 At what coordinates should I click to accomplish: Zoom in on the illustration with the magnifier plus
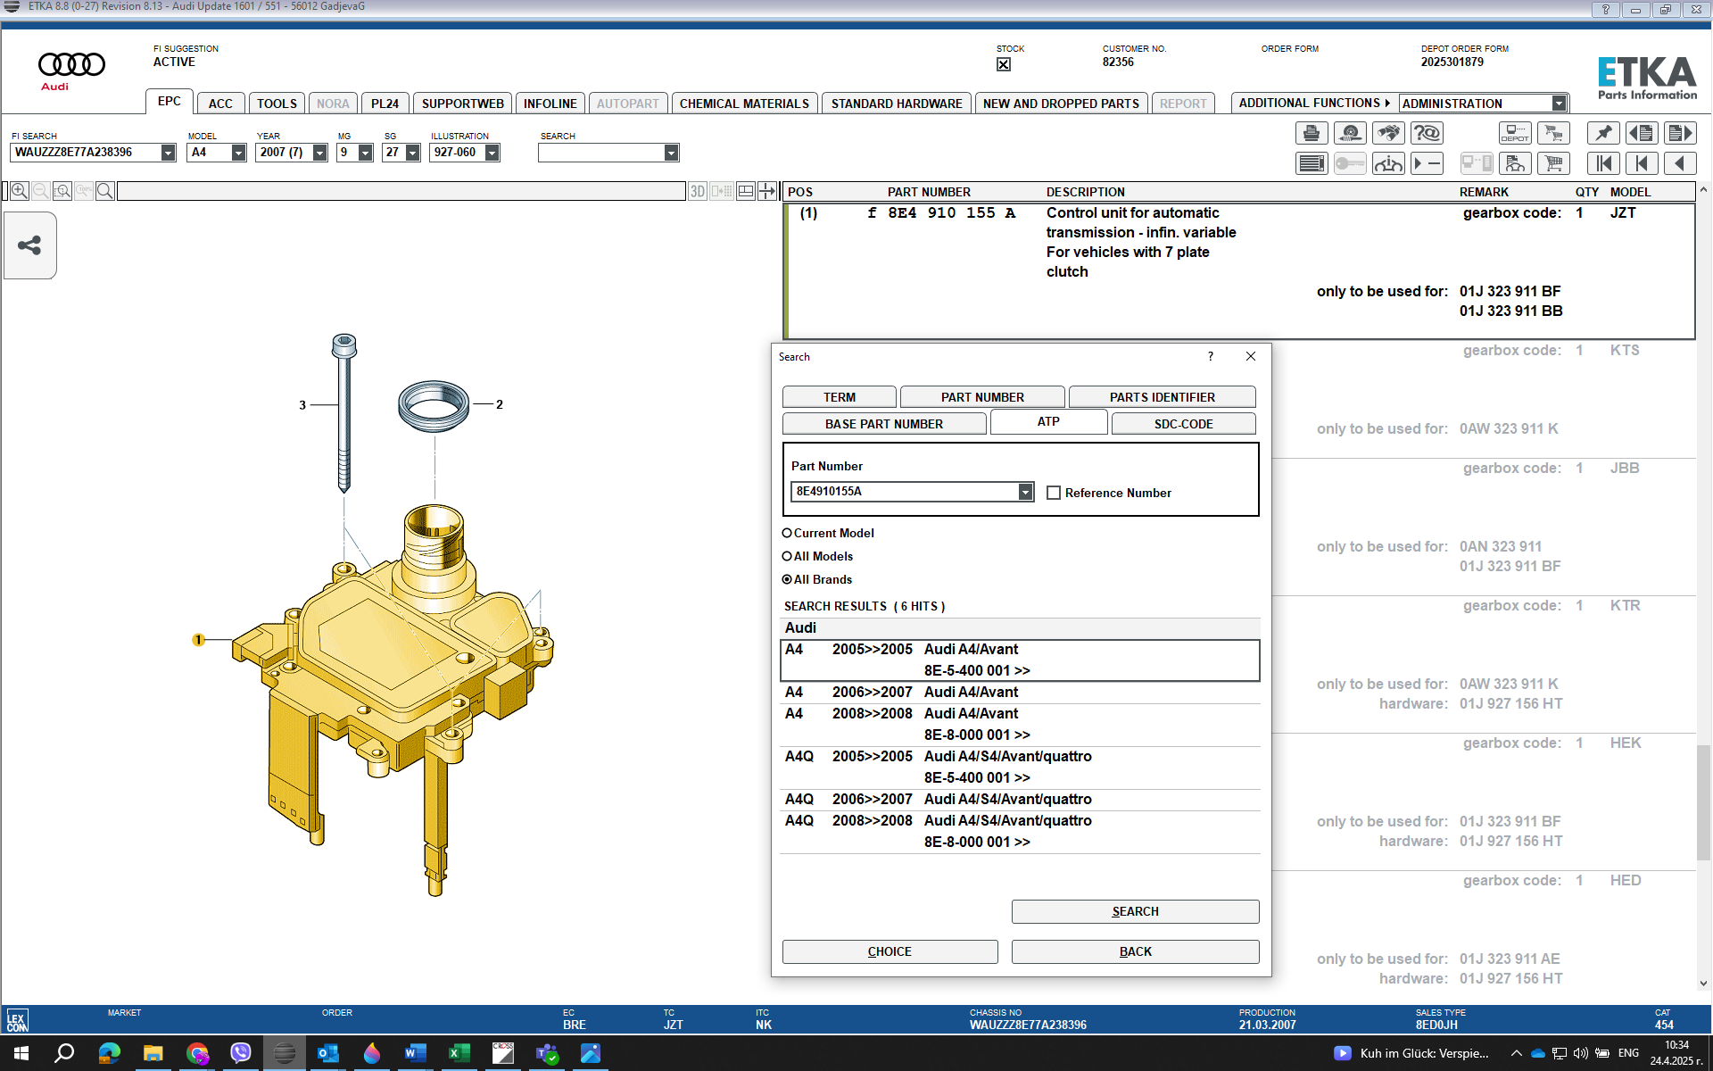coord(20,191)
